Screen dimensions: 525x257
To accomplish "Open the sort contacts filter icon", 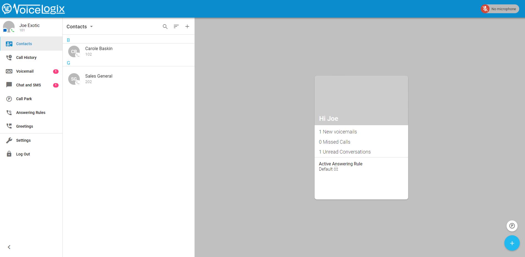I will click(176, 27).
